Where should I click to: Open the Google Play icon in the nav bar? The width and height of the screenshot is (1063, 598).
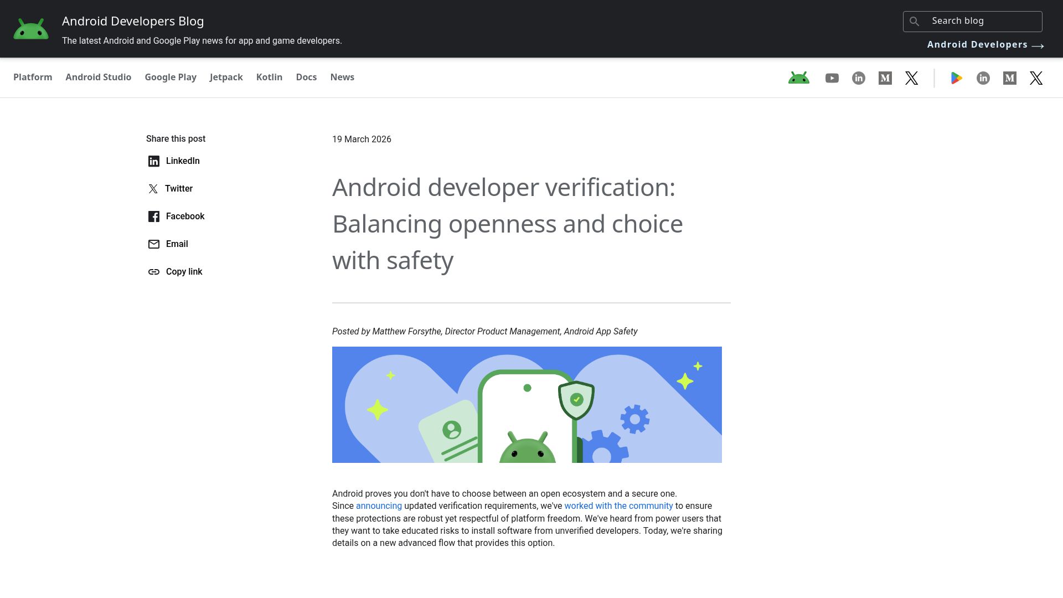coord(956,78)
